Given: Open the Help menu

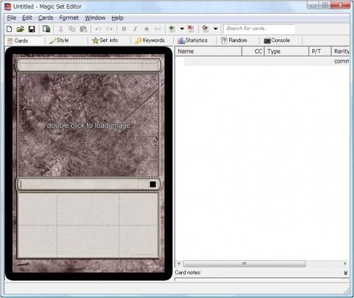Looking at the screenshot, I should coord(117,18).
